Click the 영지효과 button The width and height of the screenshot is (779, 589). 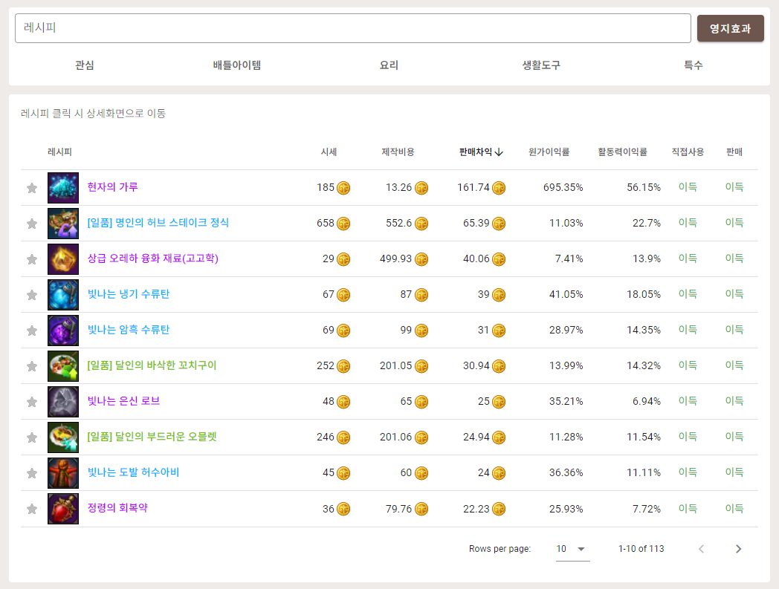tap(730, 27)
